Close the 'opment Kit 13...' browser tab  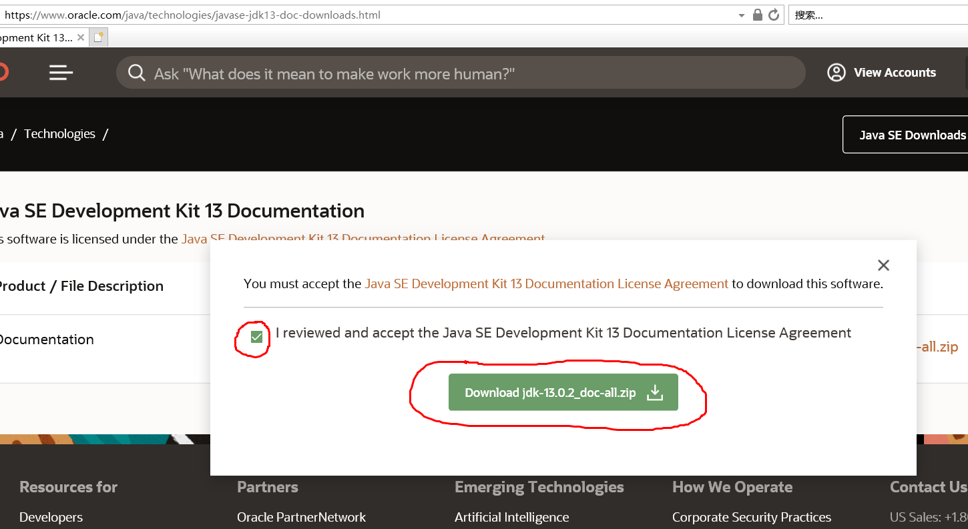click(81, 38)
